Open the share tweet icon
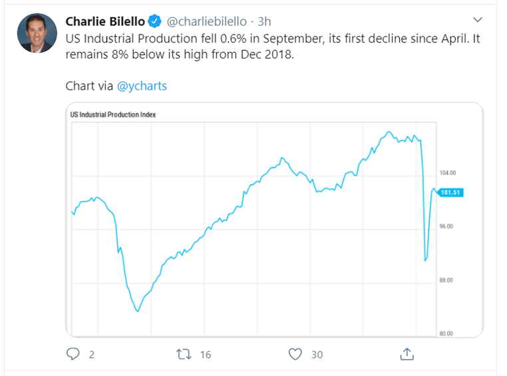Viewport: 507px width, 376px height. (407, 354)
